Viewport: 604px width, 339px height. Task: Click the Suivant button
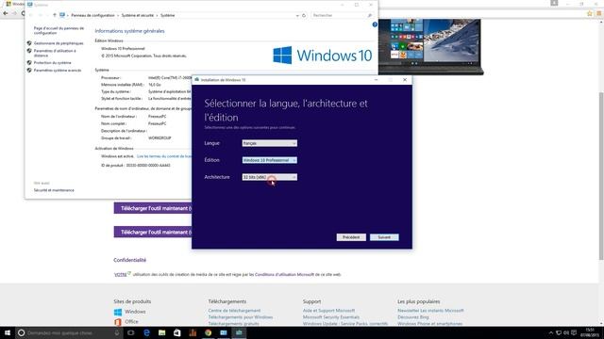coord(384,237)
